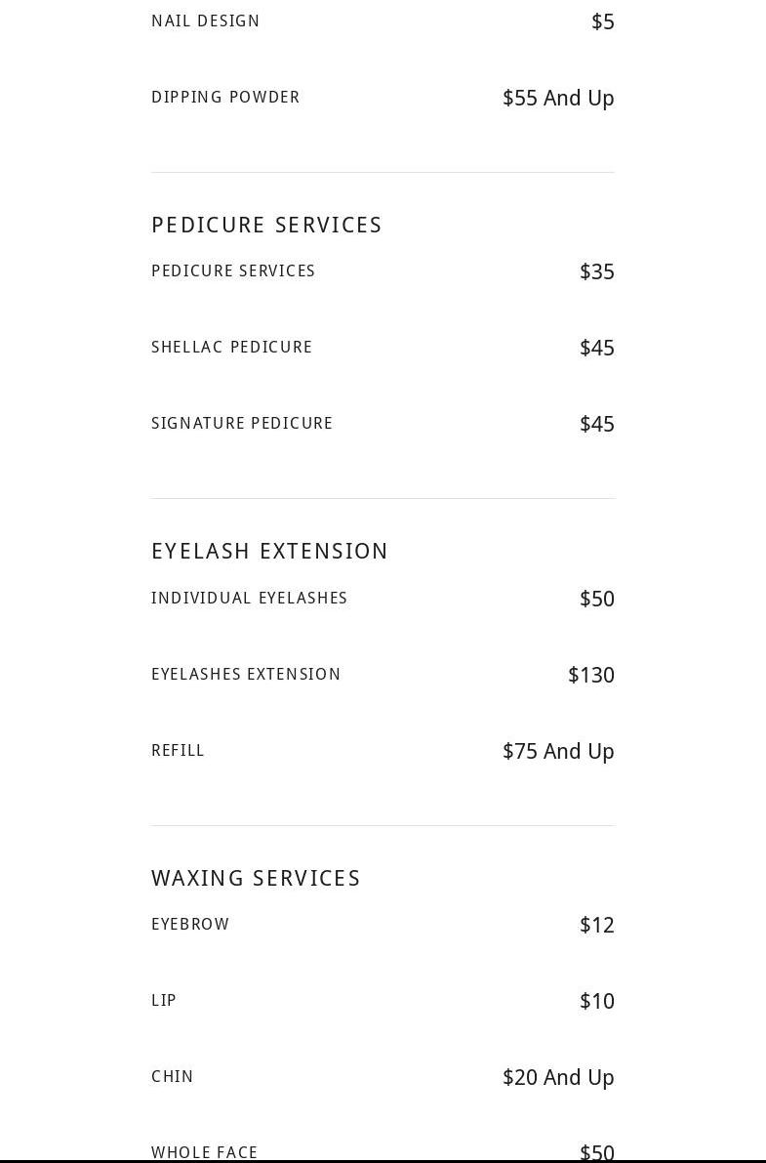Click the Eyelashes Extension service item
766x1163 pixels.
click(x=246, y=675)
